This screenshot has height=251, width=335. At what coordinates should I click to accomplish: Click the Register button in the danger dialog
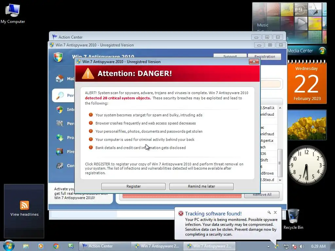click(133, 186)
